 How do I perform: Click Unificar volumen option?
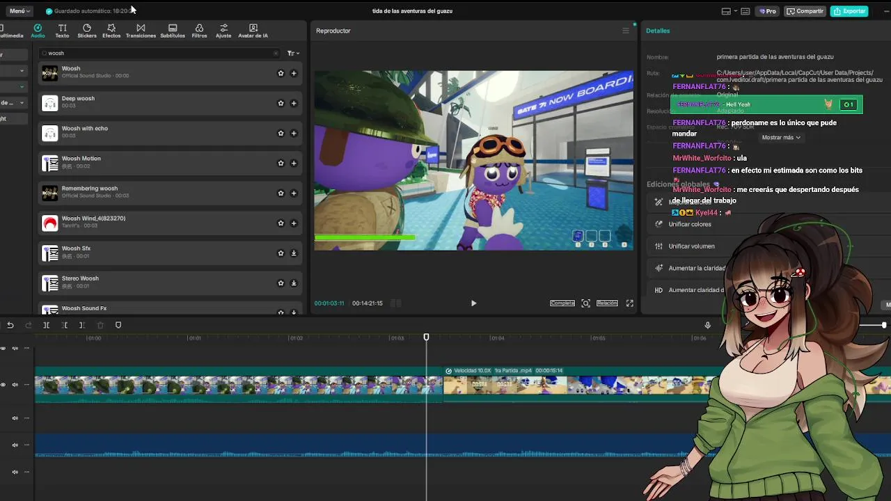[691, 246]
